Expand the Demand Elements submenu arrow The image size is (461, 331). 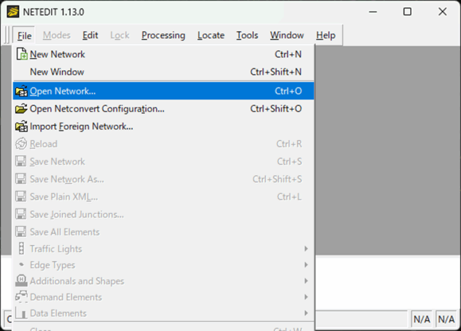tap(306, 297)
